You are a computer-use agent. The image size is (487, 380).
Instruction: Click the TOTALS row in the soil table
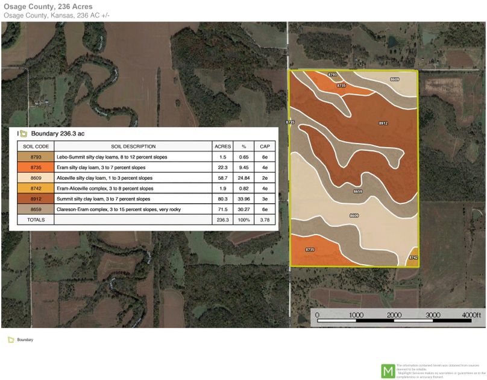click(35, 220)
